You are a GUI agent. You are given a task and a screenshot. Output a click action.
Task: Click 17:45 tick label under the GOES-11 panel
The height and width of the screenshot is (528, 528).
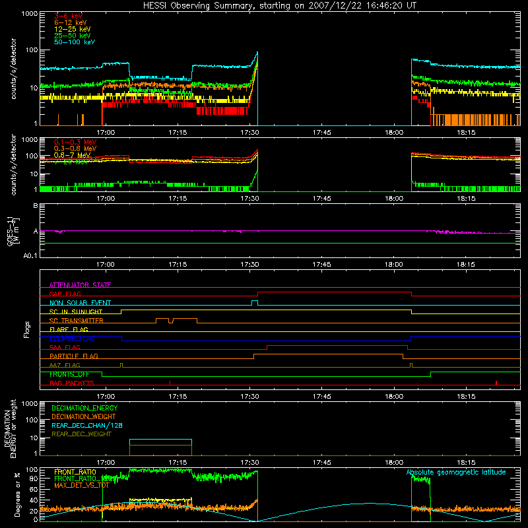point(321,265)
